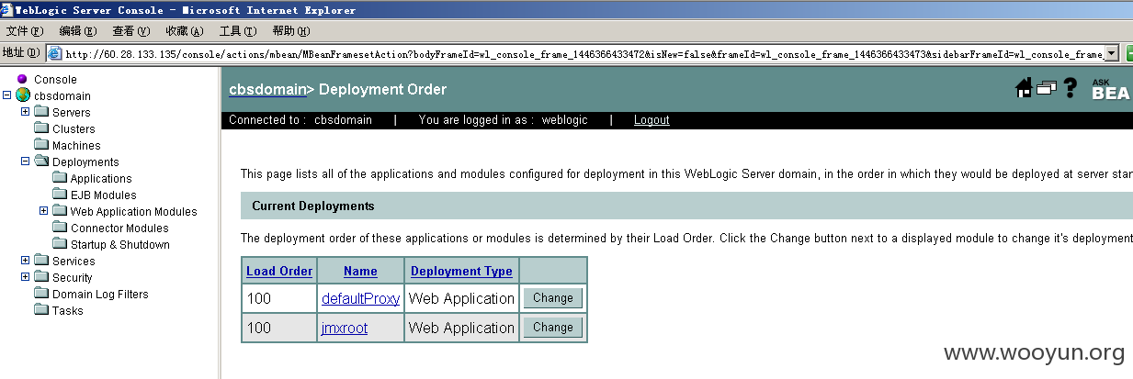Click the Security folder icon
Image resolution: width=1133 pixels, height=379 pixels.
click(x=41, y=277)
